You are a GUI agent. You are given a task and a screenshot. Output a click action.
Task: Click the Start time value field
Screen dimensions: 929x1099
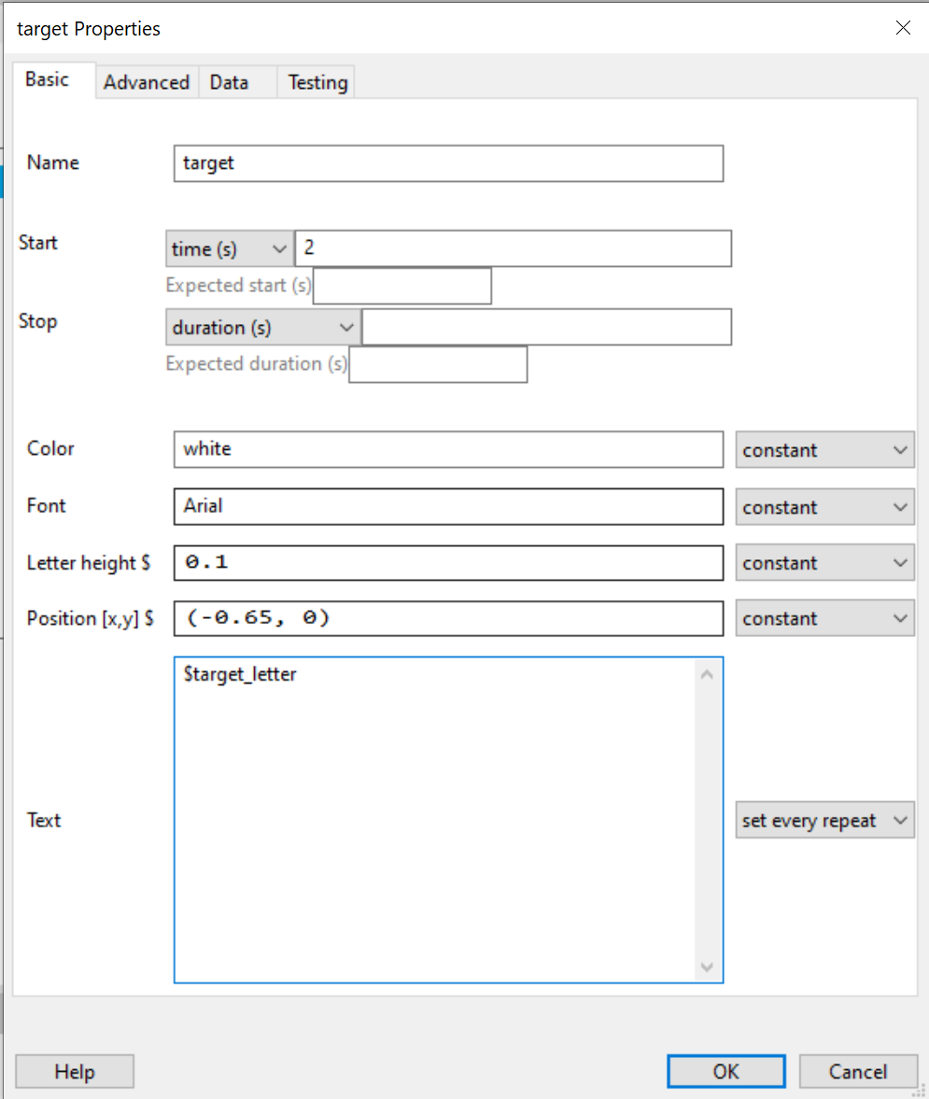coord(513,249)
